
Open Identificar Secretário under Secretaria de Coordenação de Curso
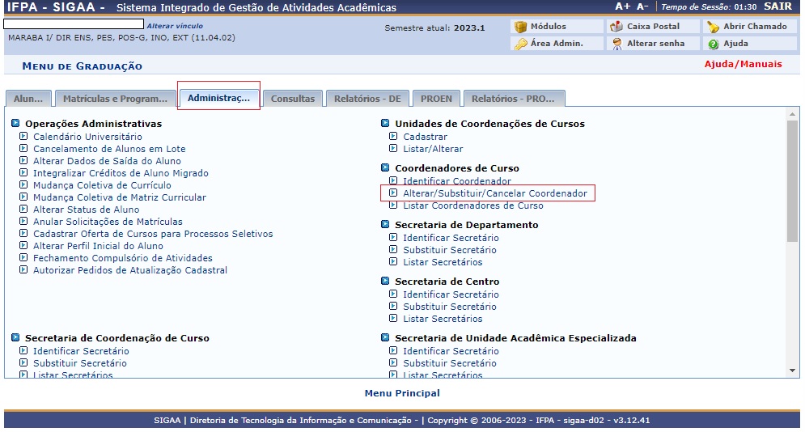pos(81,351)
